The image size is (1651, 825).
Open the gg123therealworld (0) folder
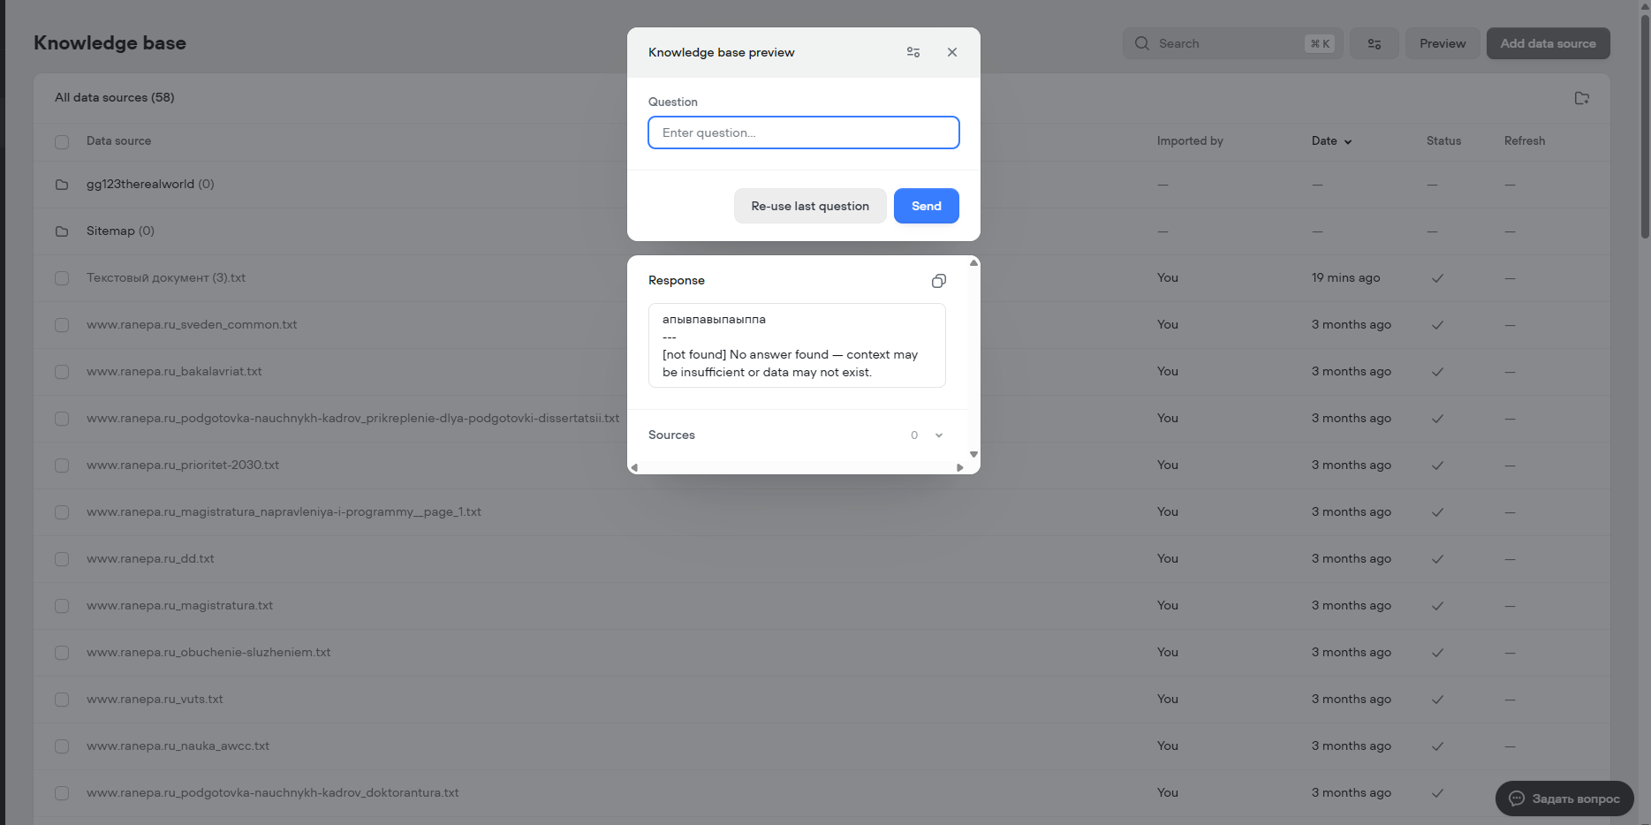(150, 184)
